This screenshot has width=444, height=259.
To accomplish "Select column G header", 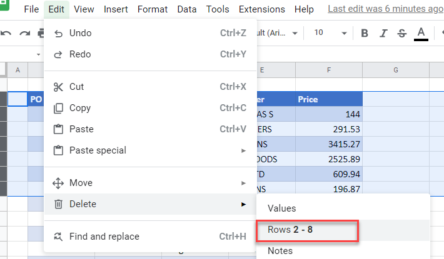I will pos(396,70).
